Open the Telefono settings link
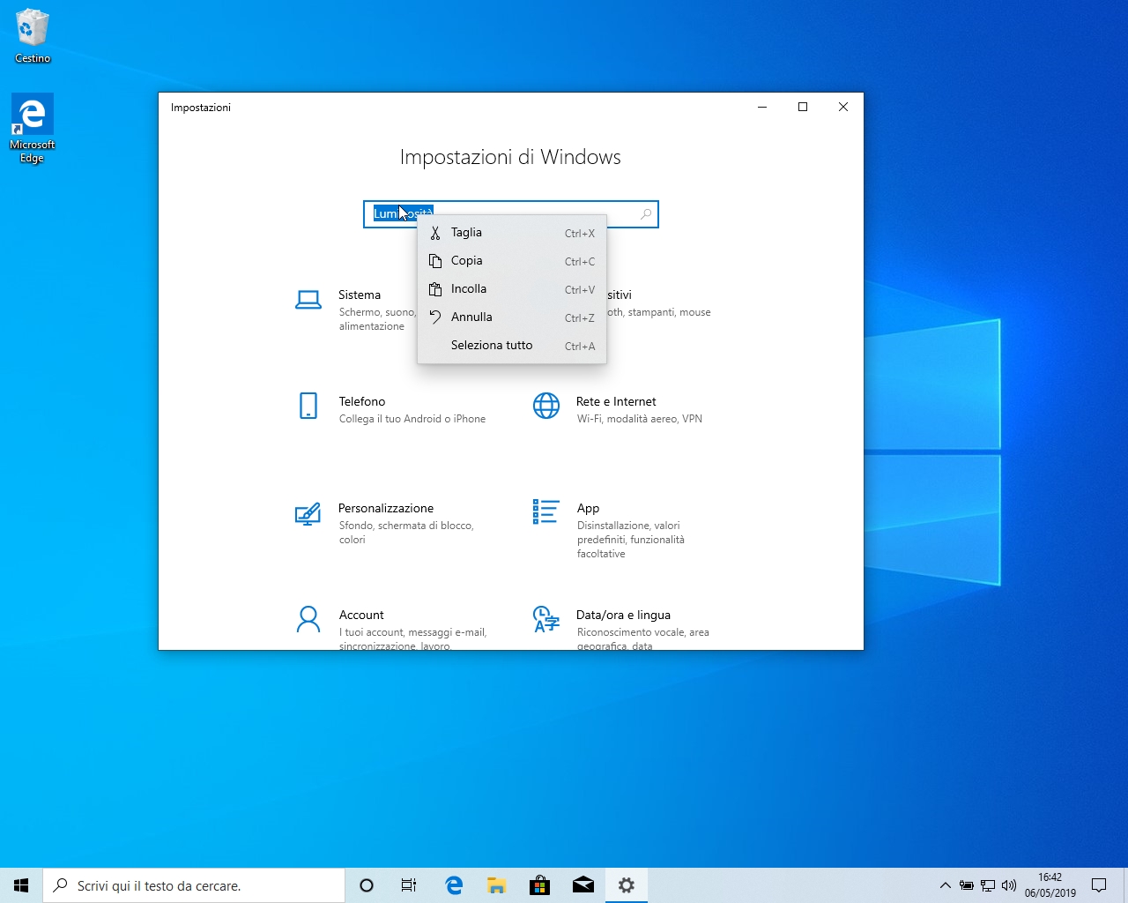Screen dimensions: 1128x903 (x=362, y=401)
